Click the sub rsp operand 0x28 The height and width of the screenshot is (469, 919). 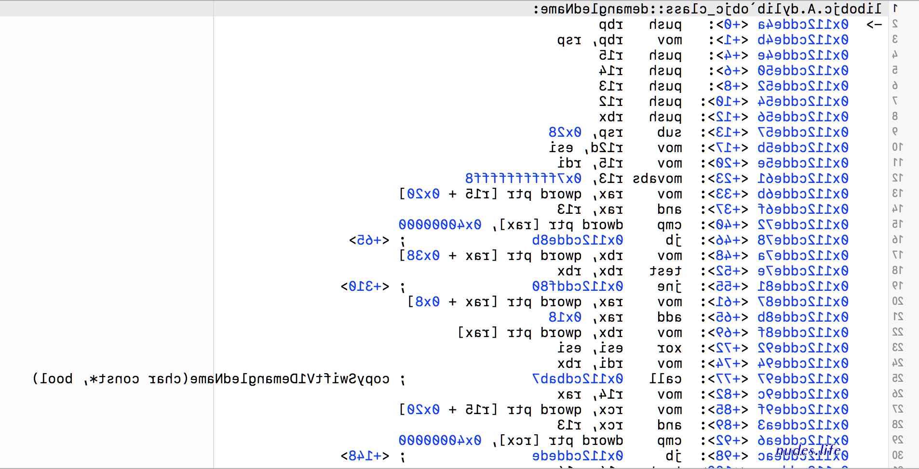[x=565, y=132]
